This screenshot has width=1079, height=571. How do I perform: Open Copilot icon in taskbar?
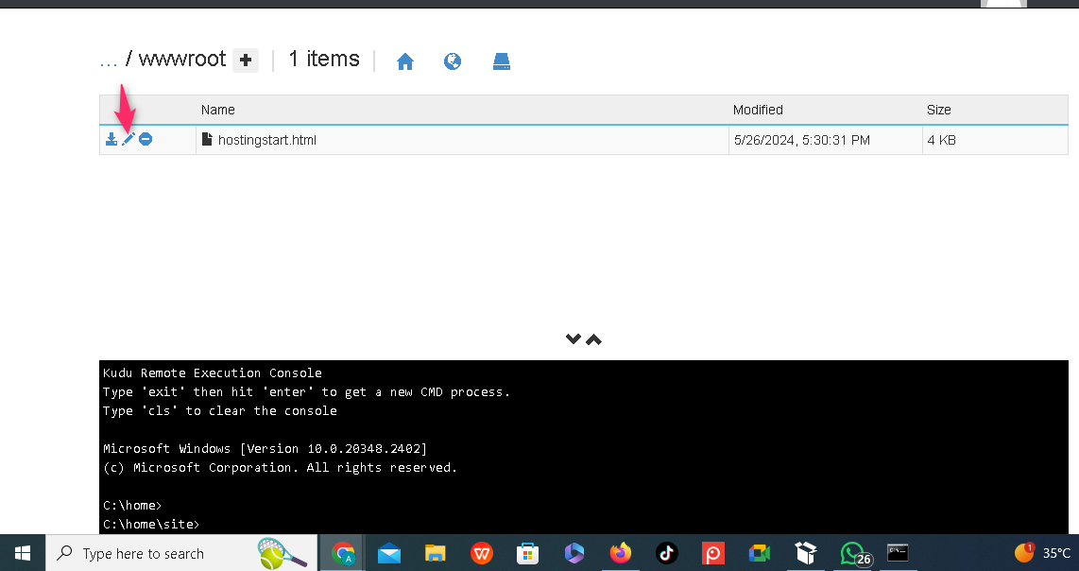click(574, 553)
